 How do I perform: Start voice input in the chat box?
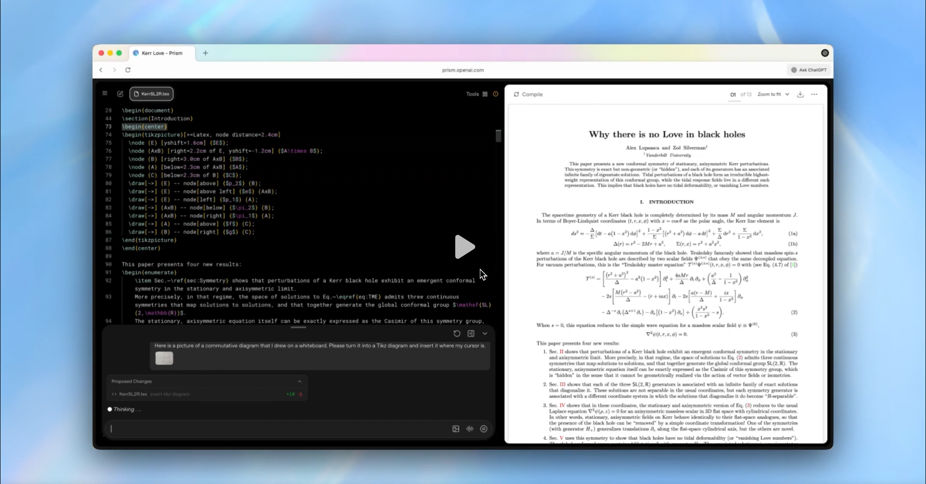(470, 429)
